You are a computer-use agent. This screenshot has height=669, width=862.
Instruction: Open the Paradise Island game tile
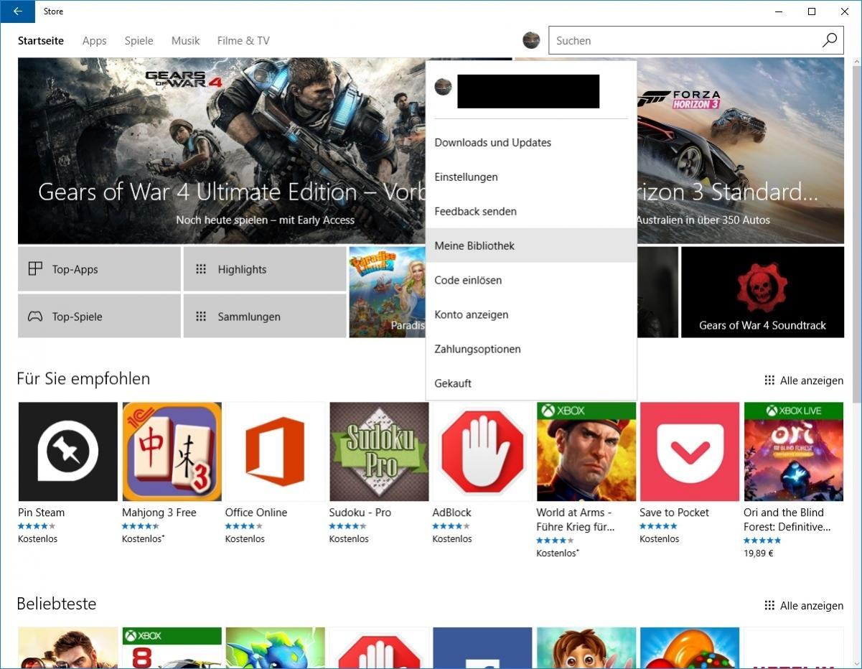point(387,292)
